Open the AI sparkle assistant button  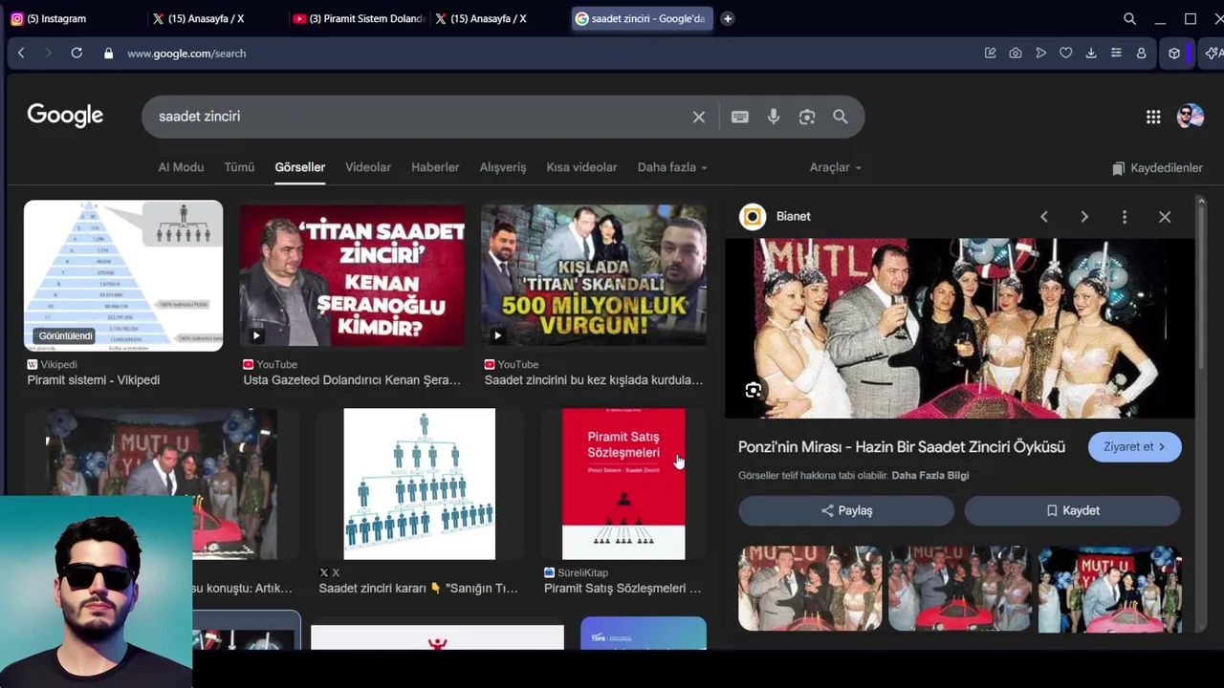pyautogui.click(x=1213, y=54)
